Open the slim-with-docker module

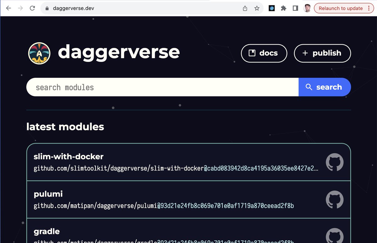[188, 162]
